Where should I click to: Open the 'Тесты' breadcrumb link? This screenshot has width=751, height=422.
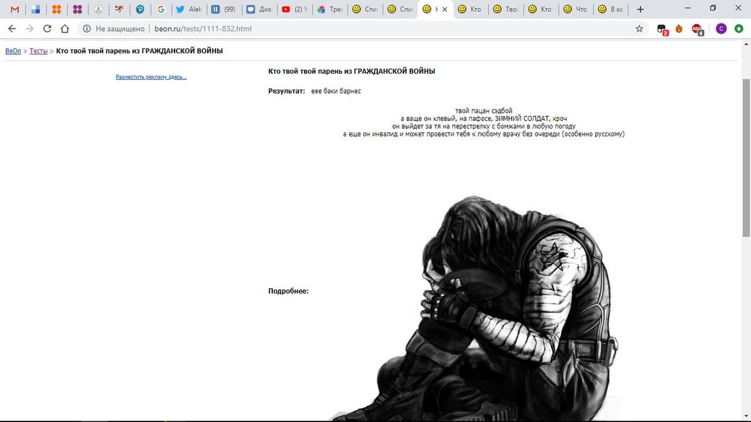(38, 51)
